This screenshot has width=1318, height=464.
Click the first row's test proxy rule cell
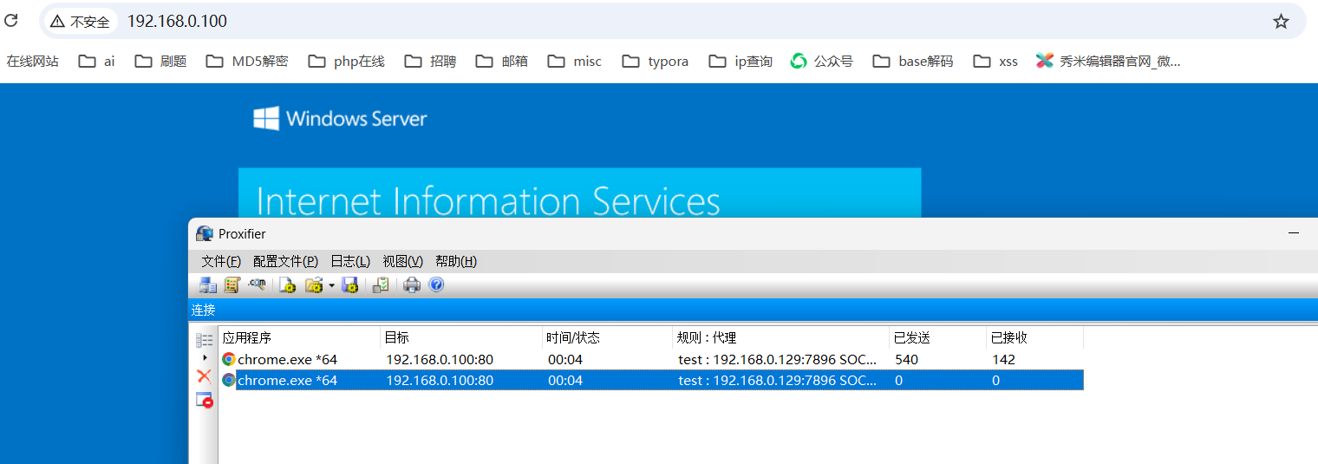778,359
